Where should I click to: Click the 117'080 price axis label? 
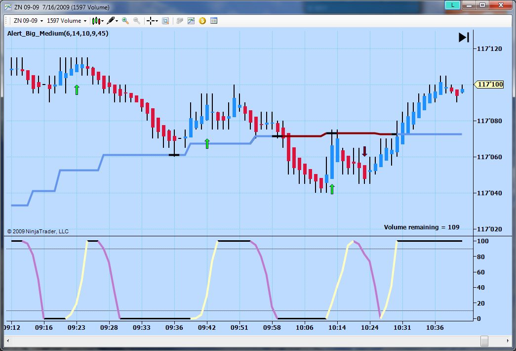[x=489, y=121]
